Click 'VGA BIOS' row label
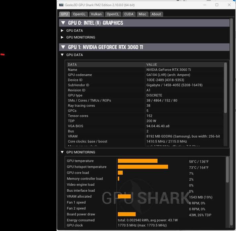The height and width of the screenshot is (231, 236). point(75,126)
